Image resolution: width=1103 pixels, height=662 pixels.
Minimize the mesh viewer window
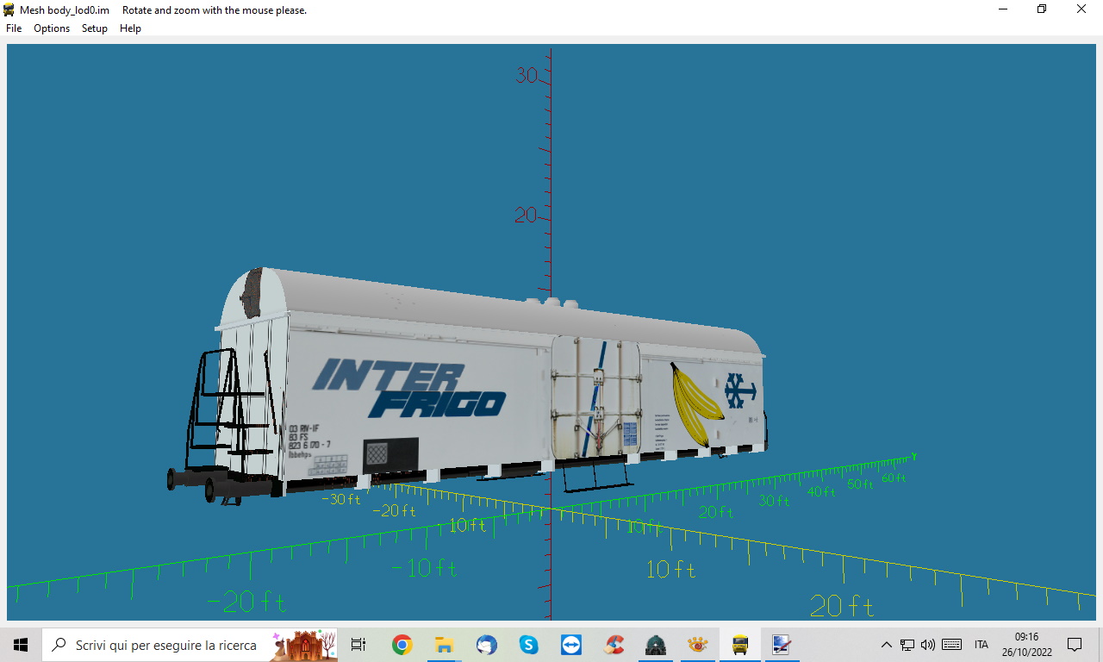1002,9
